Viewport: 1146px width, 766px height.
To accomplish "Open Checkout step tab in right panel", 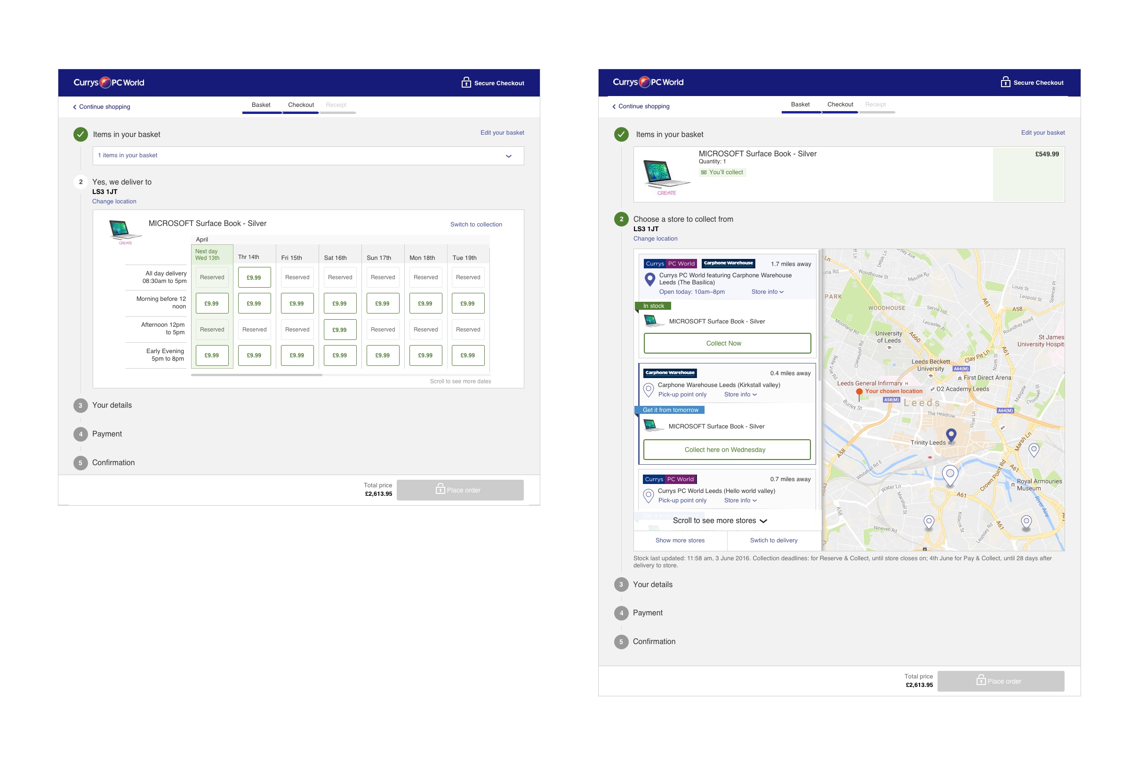I will tap(840, 106).
